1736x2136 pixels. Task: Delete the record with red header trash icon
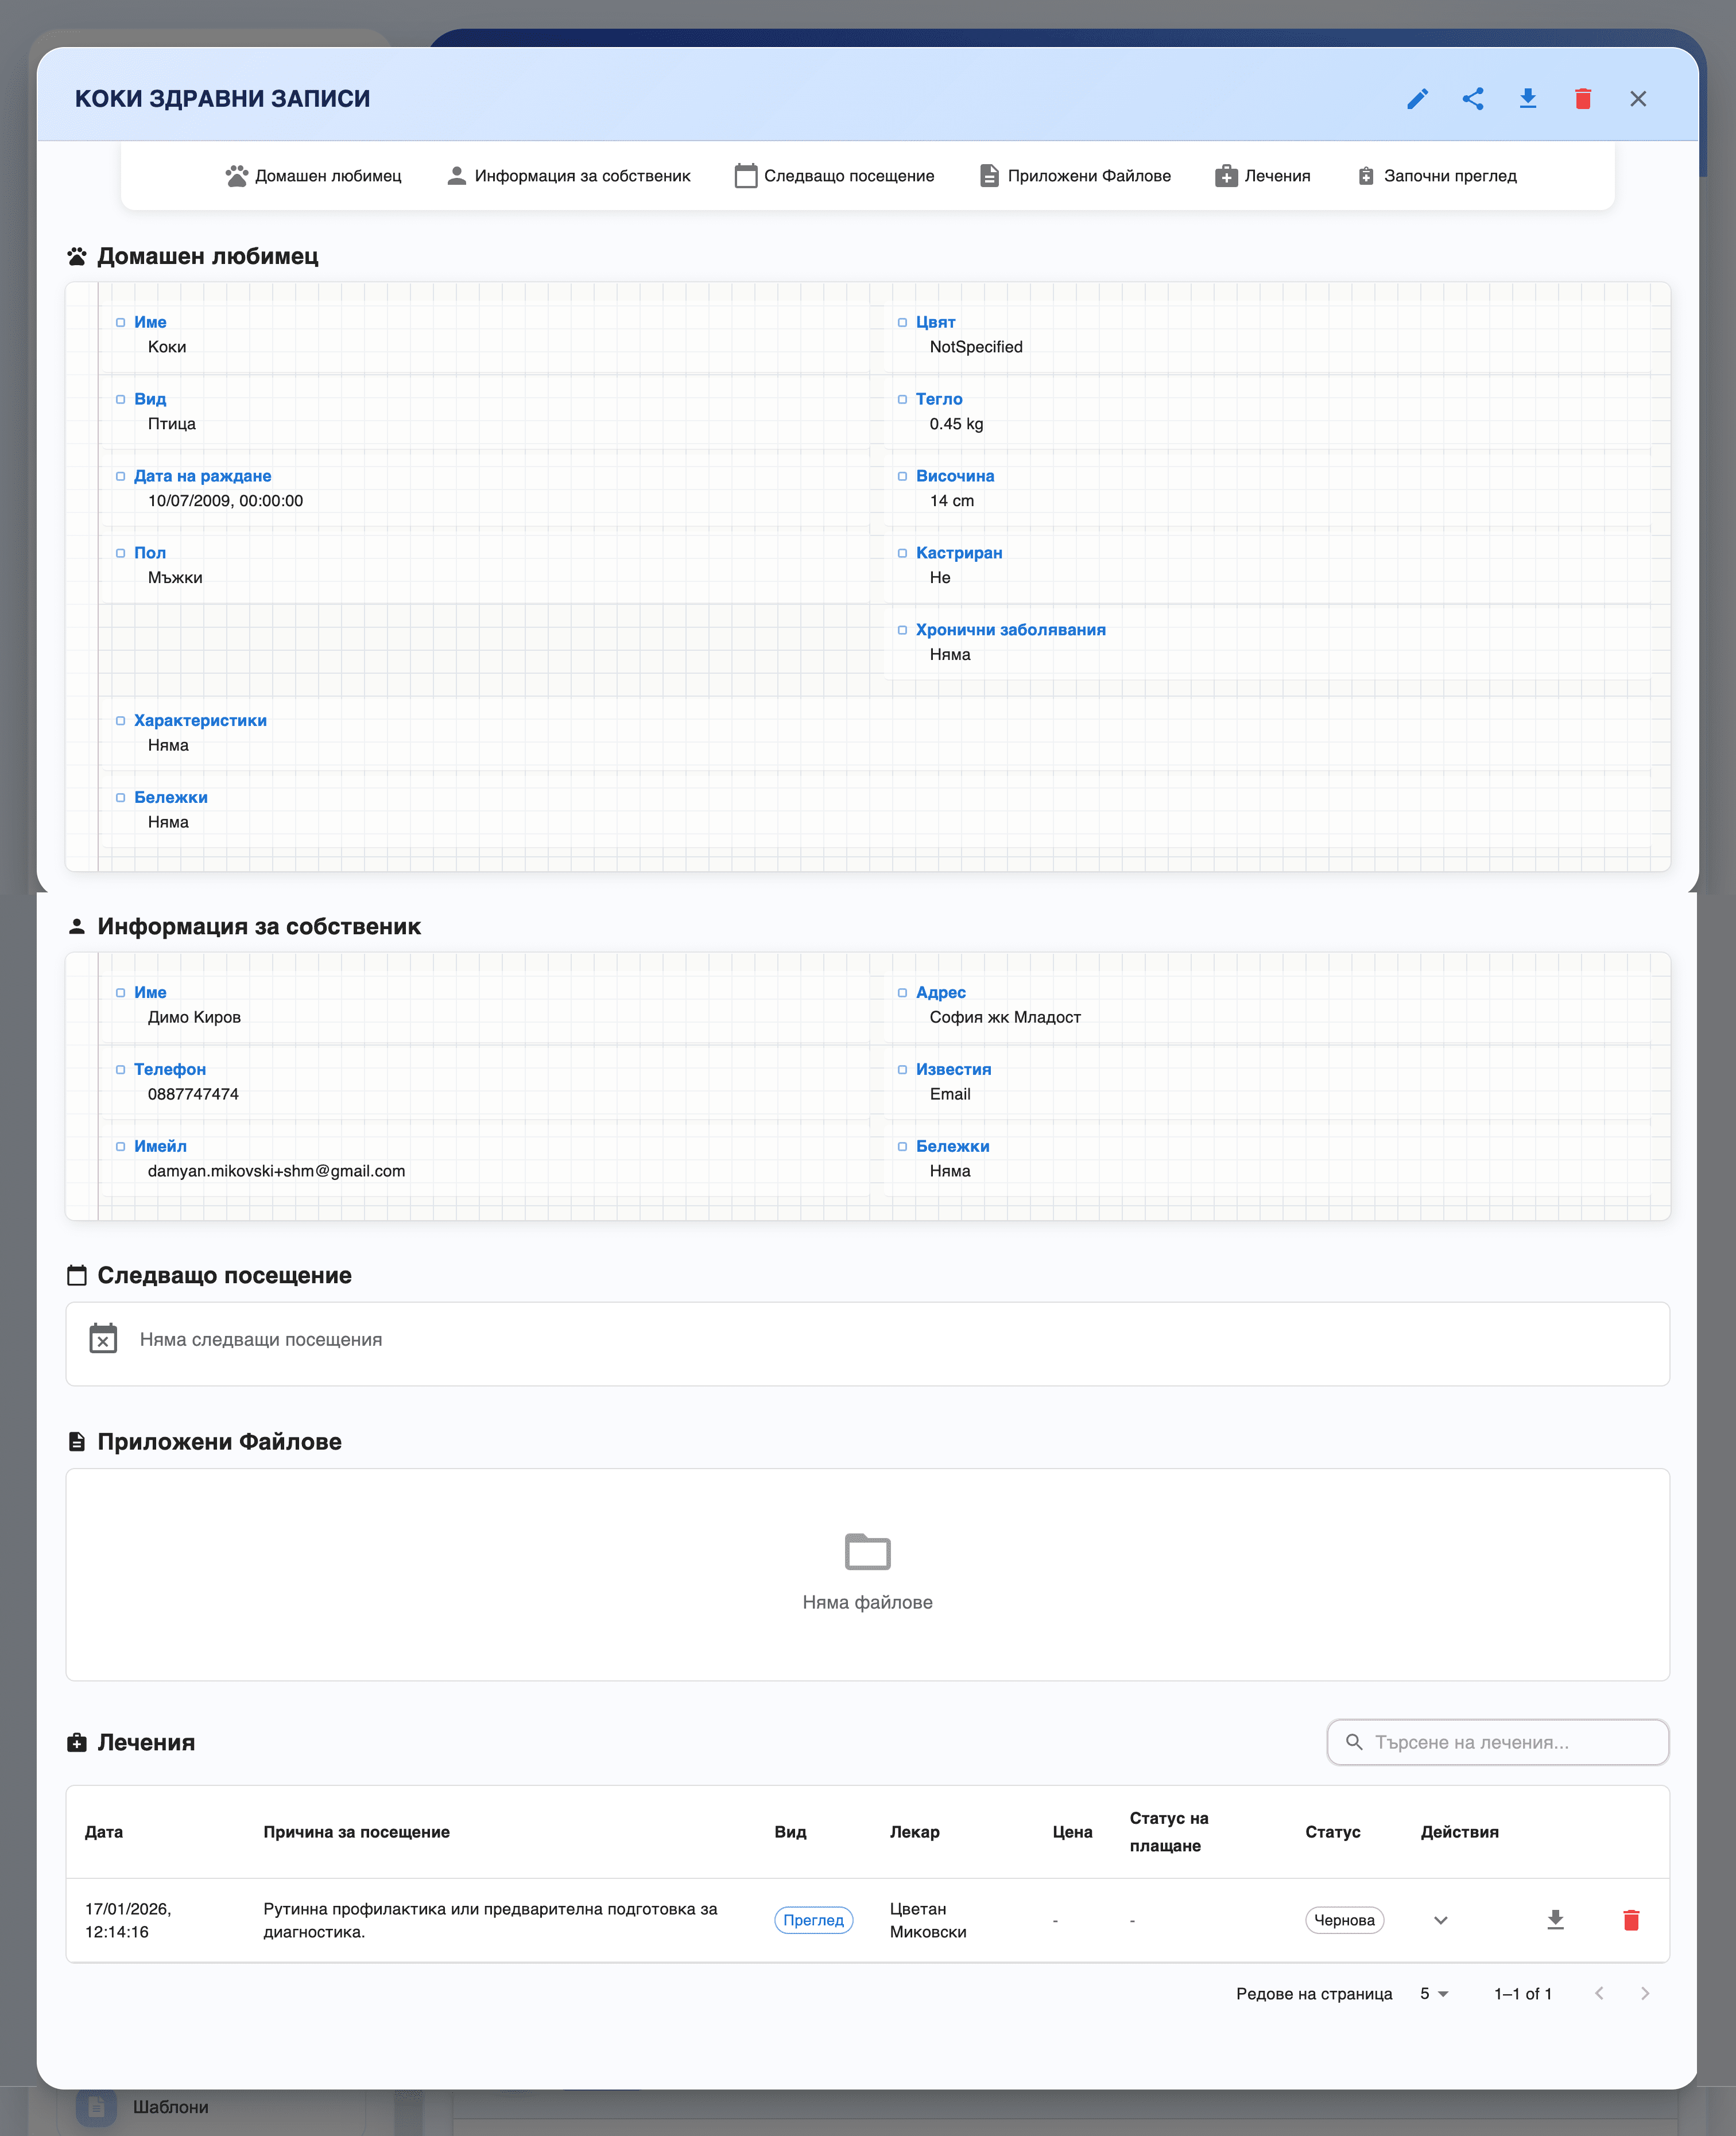click(x=1582, y=99)
